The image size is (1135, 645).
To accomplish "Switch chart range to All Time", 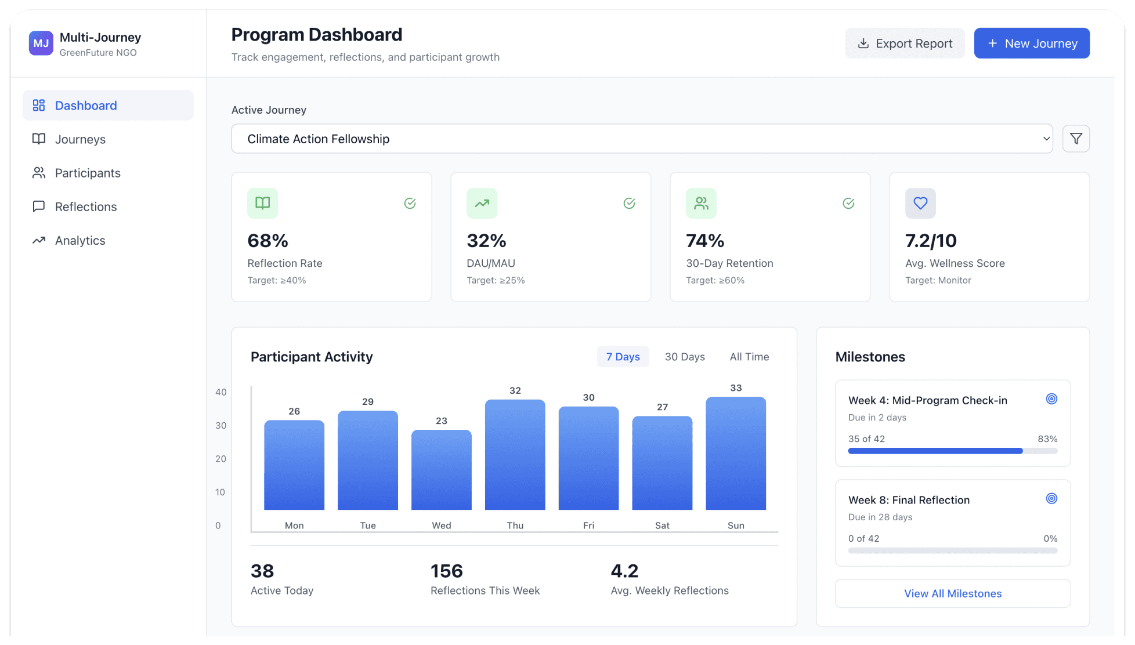I will point(749,357).
